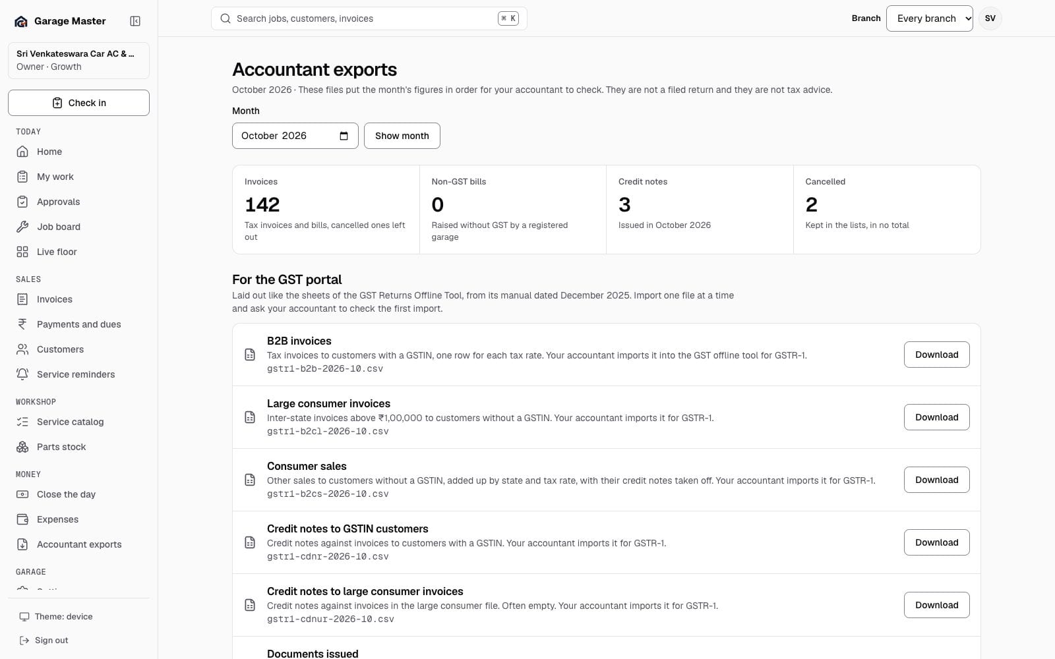Click the Show month button
1055x659 pixels.
click(402, 136)
